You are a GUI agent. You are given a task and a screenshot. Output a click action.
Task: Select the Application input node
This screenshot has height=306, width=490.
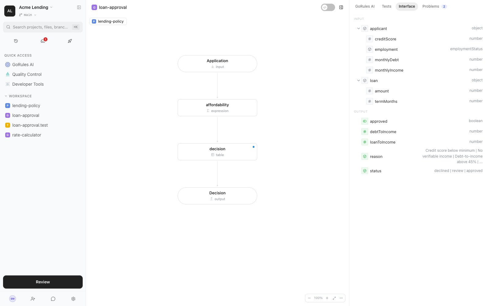click(x=217, y=64)
